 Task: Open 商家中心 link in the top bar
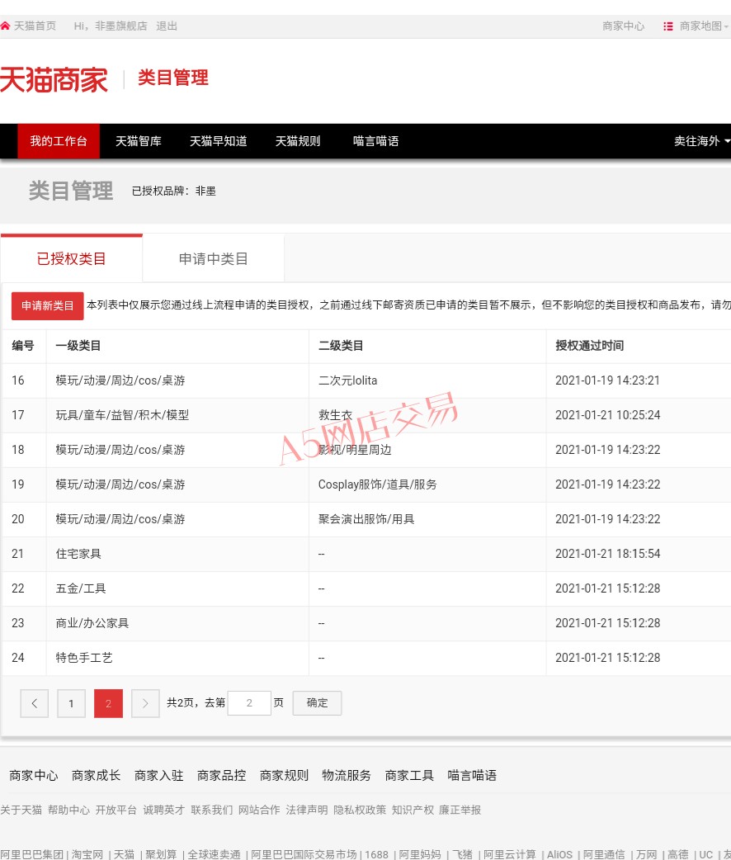[x=624, y=26]
